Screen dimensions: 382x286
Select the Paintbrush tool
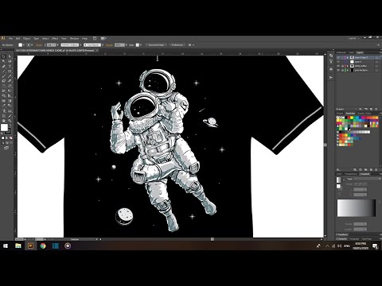click(4, 76)
